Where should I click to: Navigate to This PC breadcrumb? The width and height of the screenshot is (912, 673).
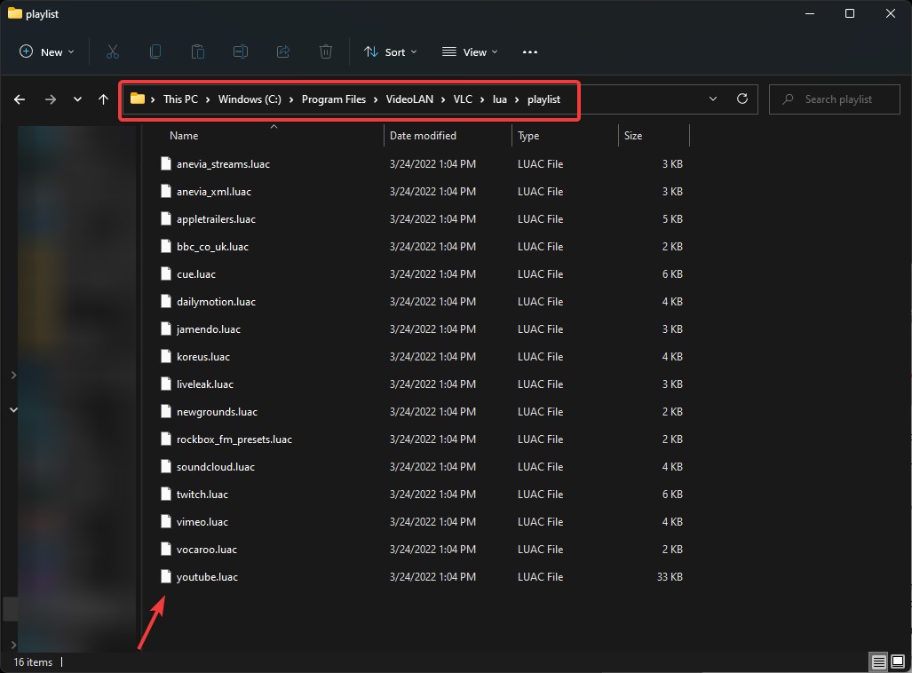(180, 99)
